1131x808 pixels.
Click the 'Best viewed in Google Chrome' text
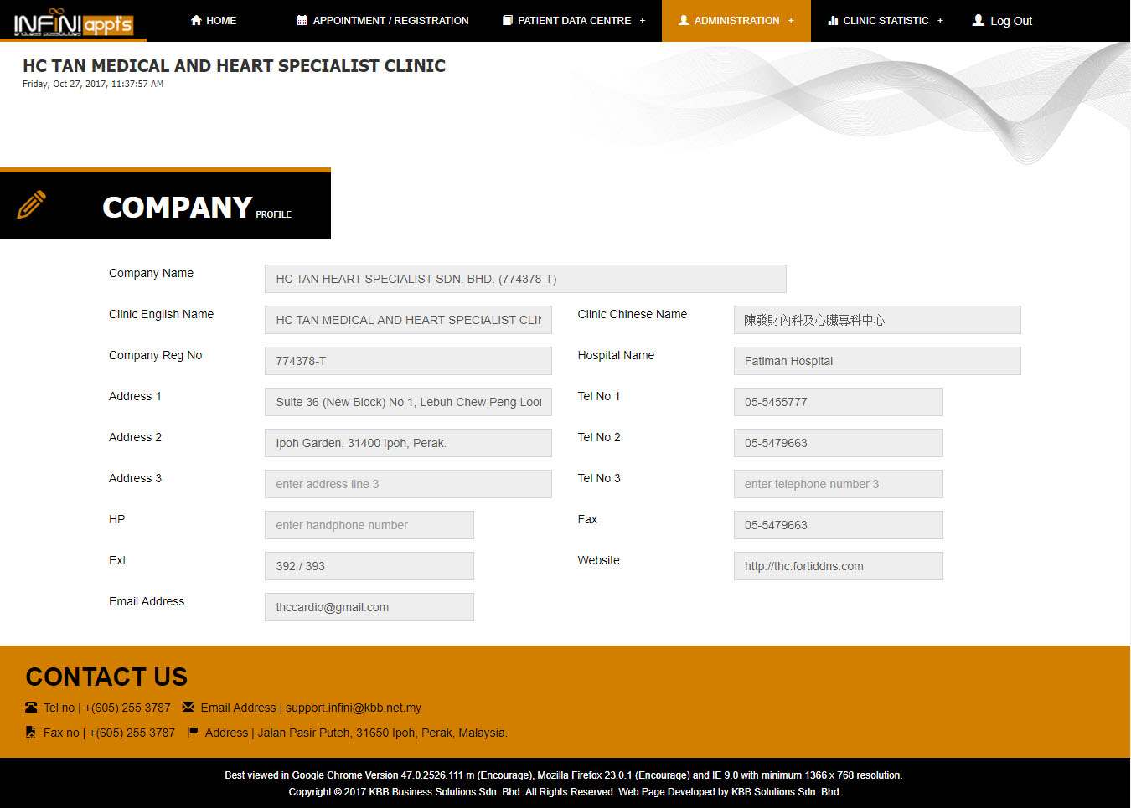click(x=564, y=775)
